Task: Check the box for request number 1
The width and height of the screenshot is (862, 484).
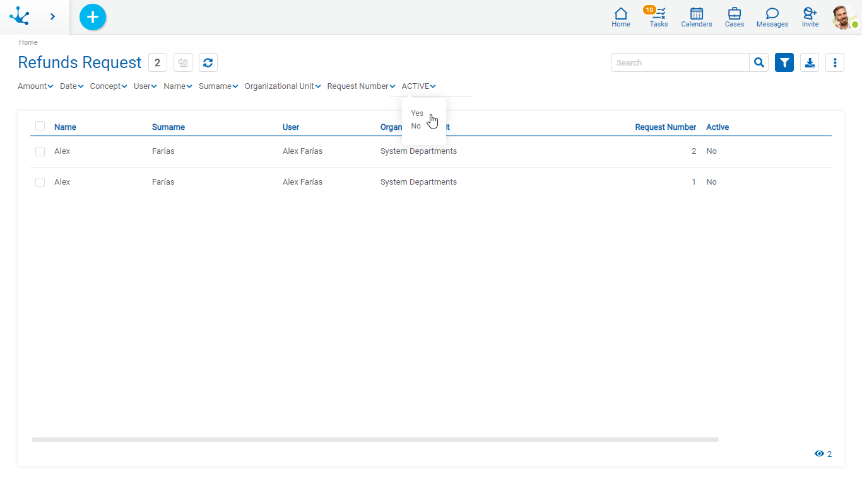Action: [40, 182]
